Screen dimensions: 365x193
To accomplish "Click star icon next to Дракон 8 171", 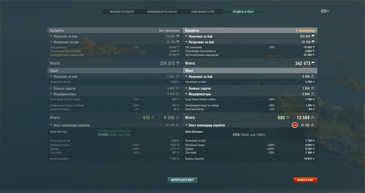I will 178,149.
